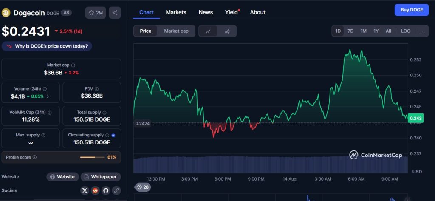Screen dimensions: 435x201
Task: Click the $0.2431 price text
Action: click(26, 31)
